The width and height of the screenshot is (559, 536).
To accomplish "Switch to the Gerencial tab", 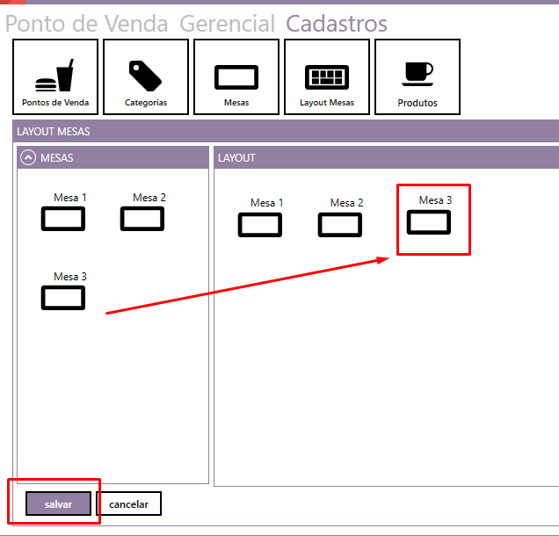I will pos(227,24).
